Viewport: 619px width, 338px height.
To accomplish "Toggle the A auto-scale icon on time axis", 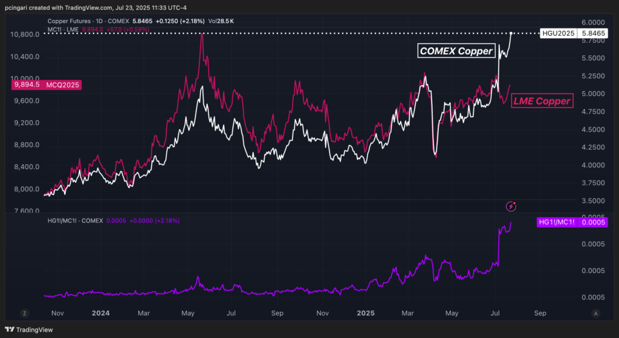I will pos(595,314).
